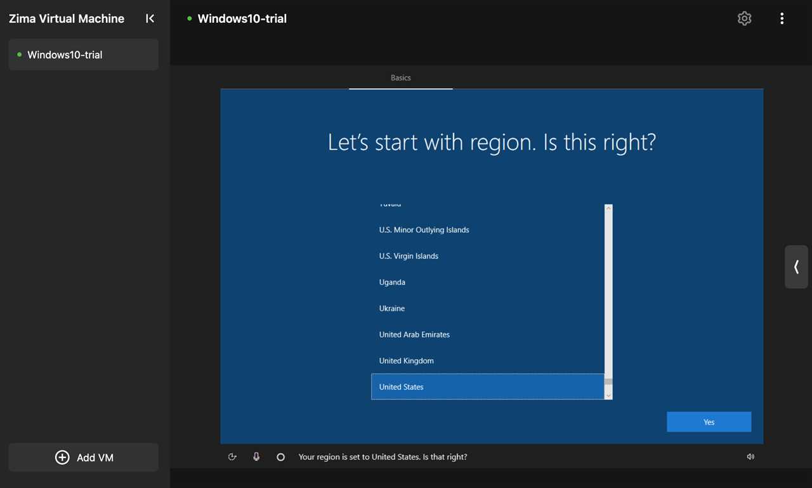Screen dimensions: 812x488
Task: Click Yes to confirm the region
Action: pos(709,422)
